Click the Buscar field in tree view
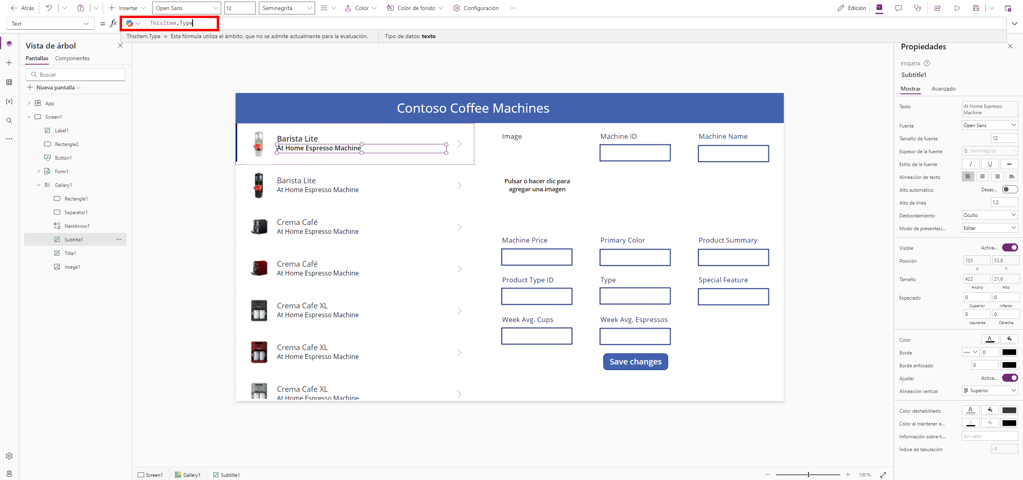Screen dimensions: 1023x480 pos(75,75)
